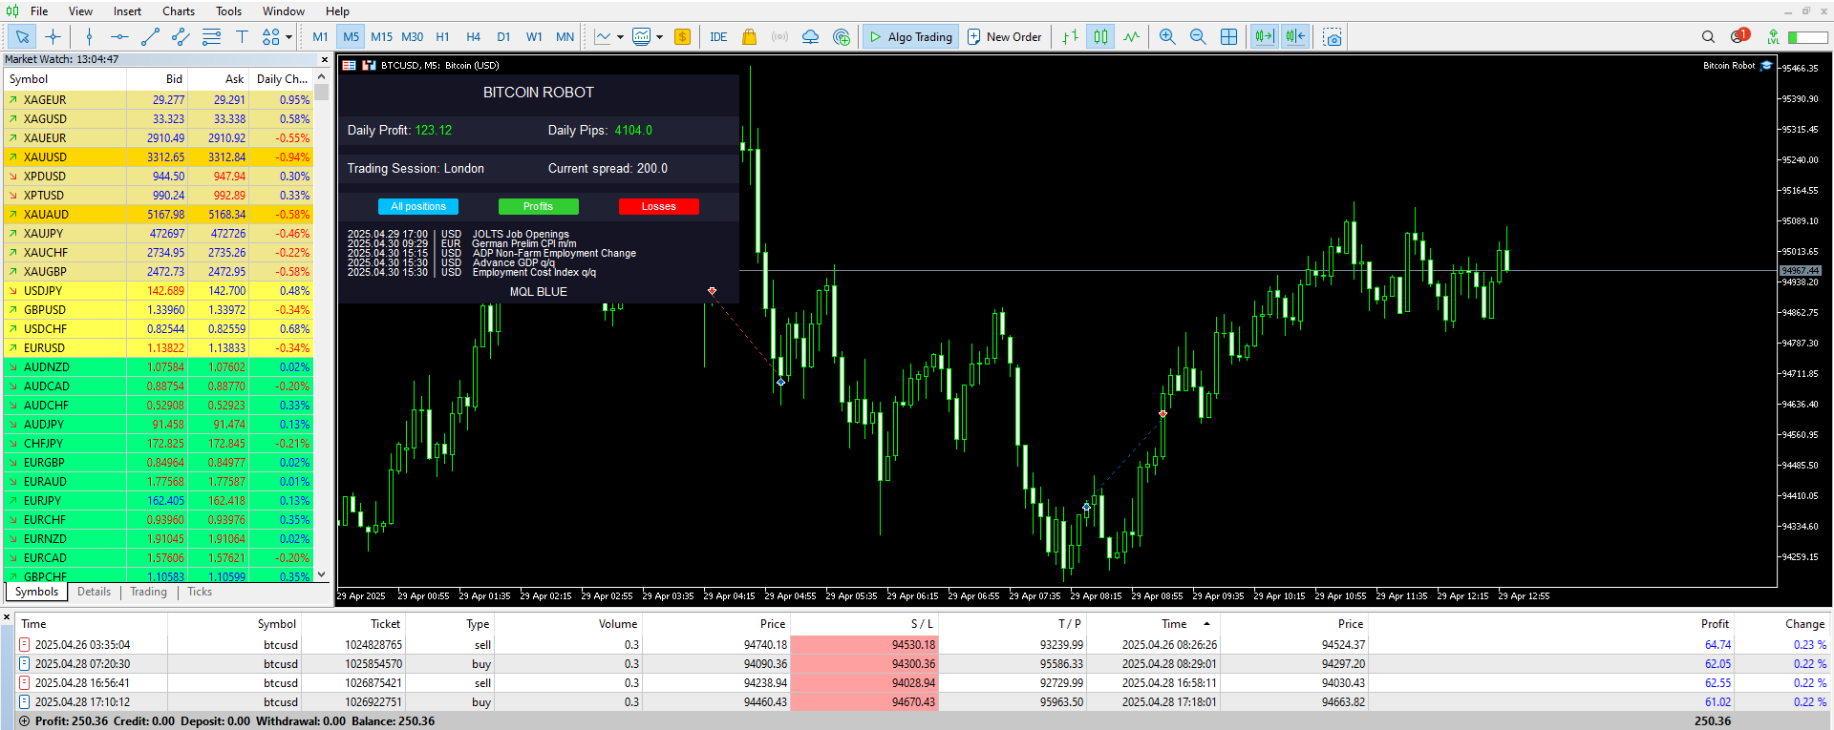The width and height of the screenshot is (1834, 730).
Task: Select the text label tool
Action: click(x=242, y=37)
